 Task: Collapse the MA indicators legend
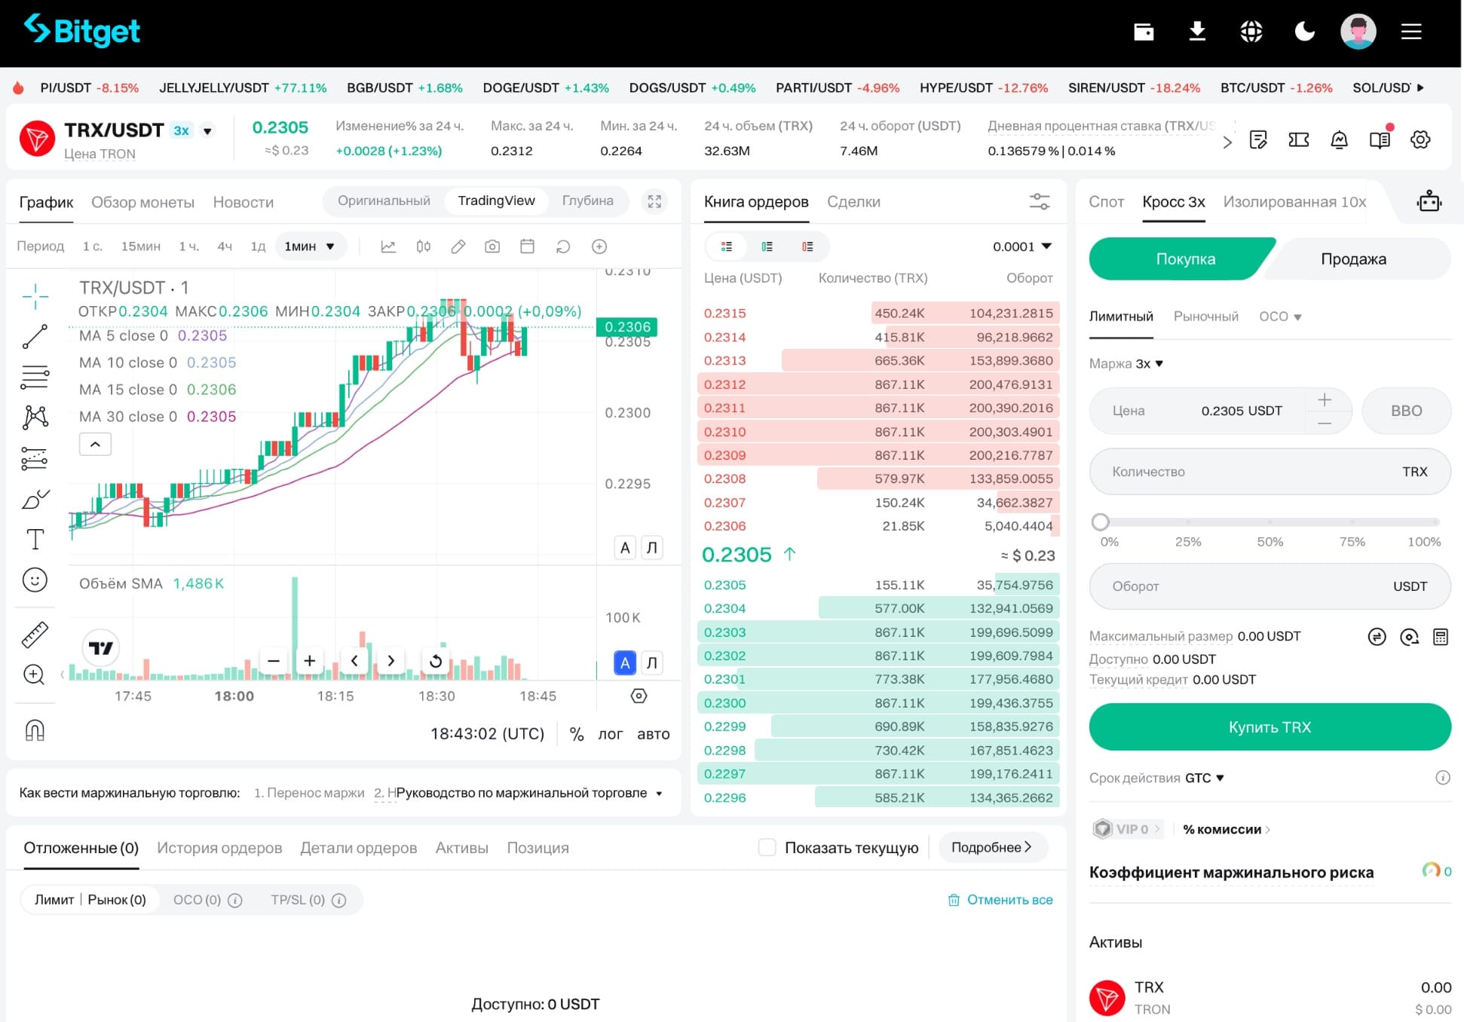click(96, 444)
